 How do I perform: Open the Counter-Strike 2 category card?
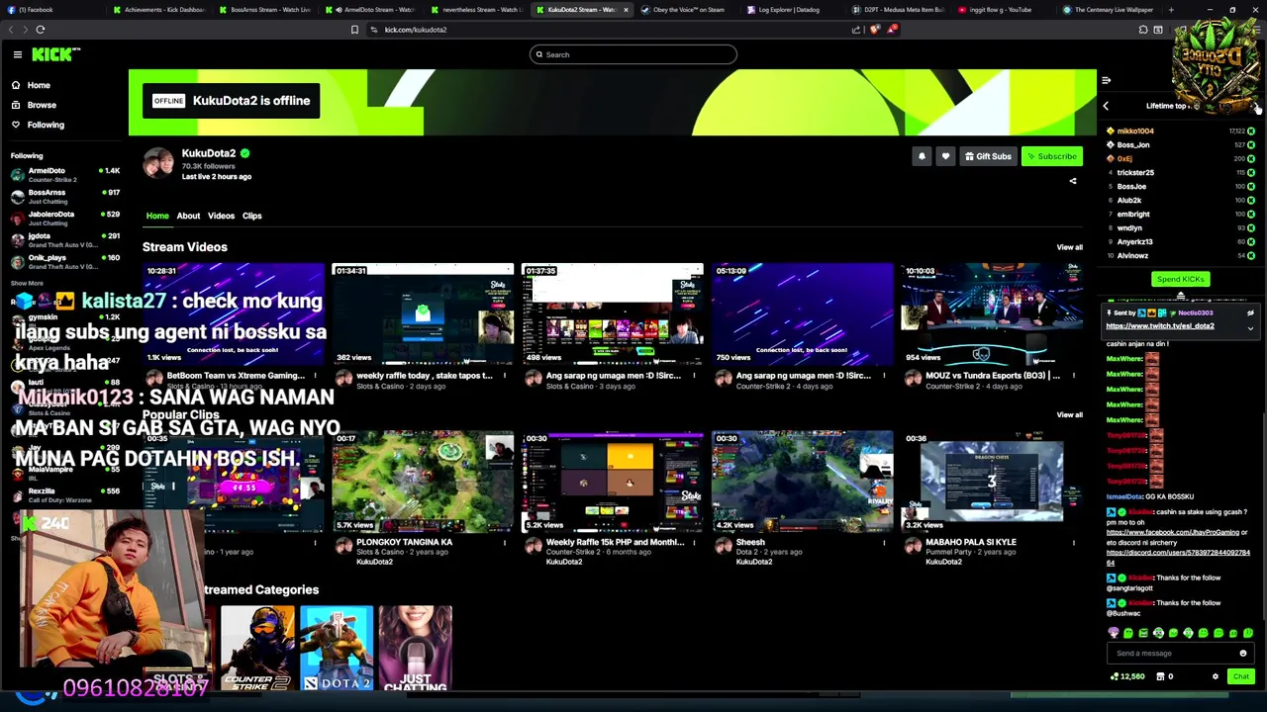pos(257,649)
